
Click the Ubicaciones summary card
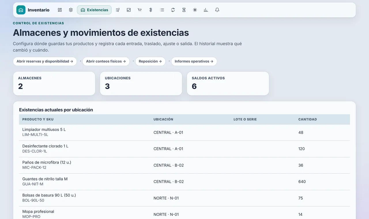click(x=141, y=83)
